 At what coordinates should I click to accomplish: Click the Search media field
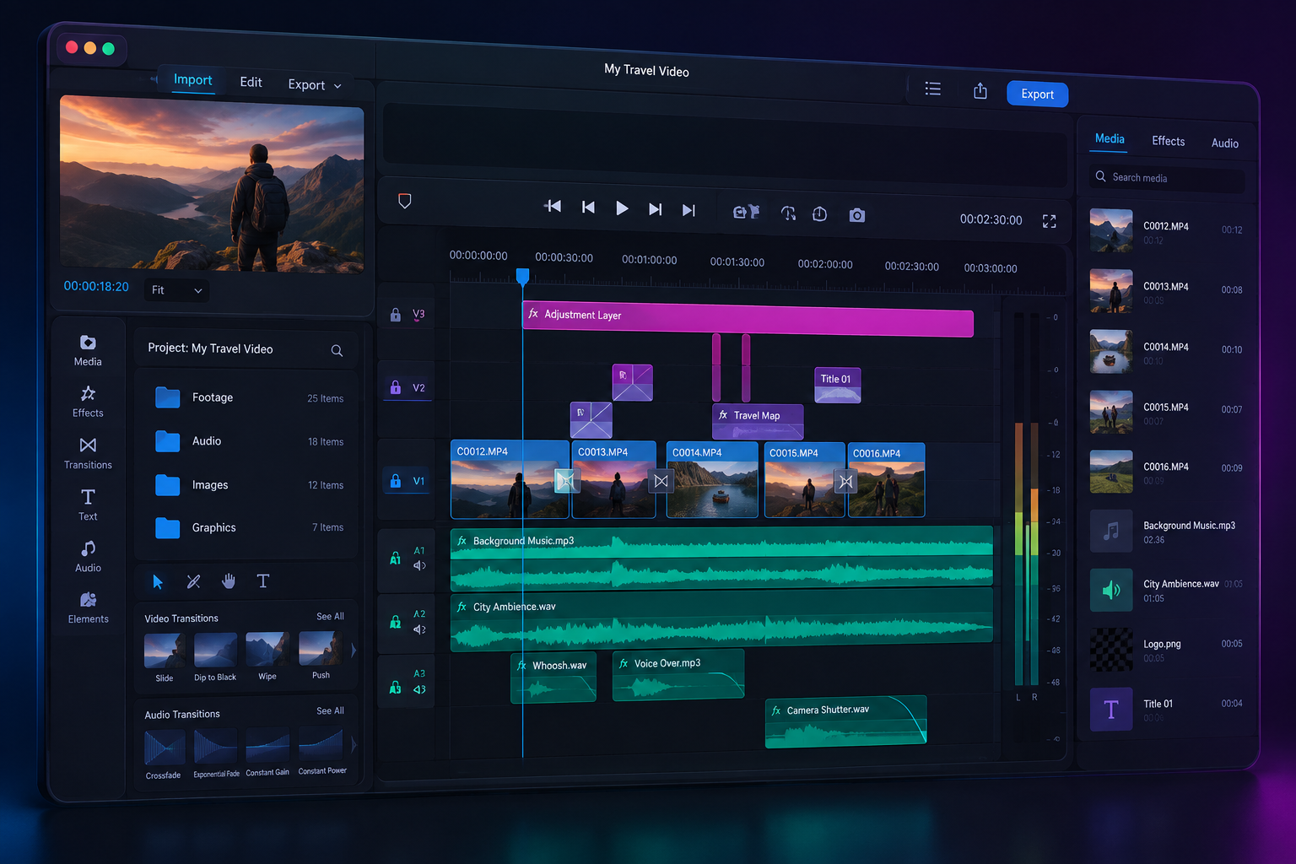1168,178
